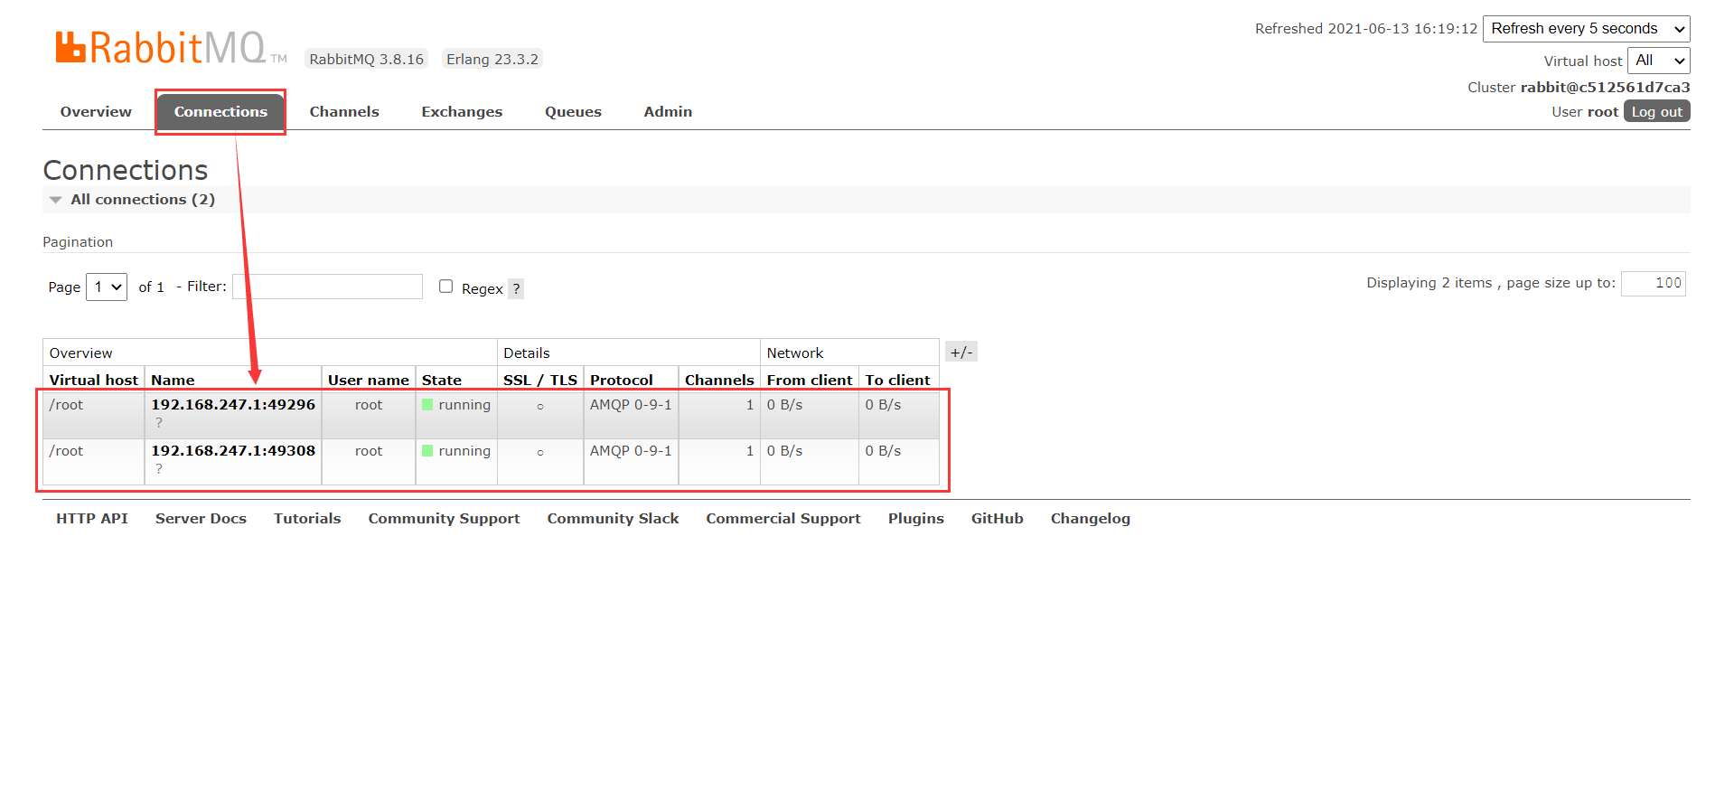This screenshot has height=809, width=1734.
Task: Open the Page number dropdown
Action: (107, 287)
